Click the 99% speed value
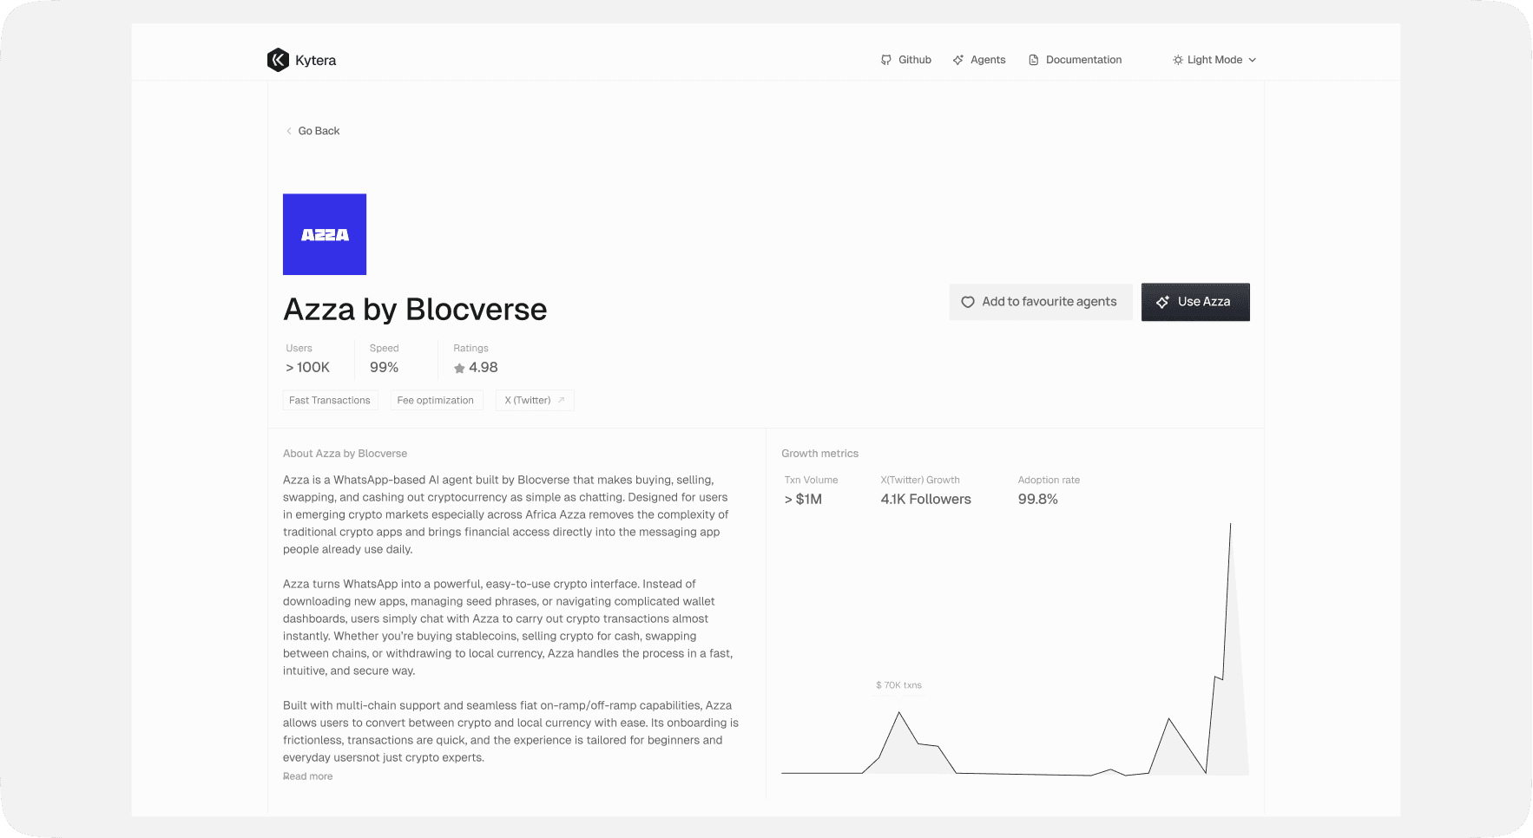Screen dimensions: 1533x838 pyautogui.click(x=384, y=368)
